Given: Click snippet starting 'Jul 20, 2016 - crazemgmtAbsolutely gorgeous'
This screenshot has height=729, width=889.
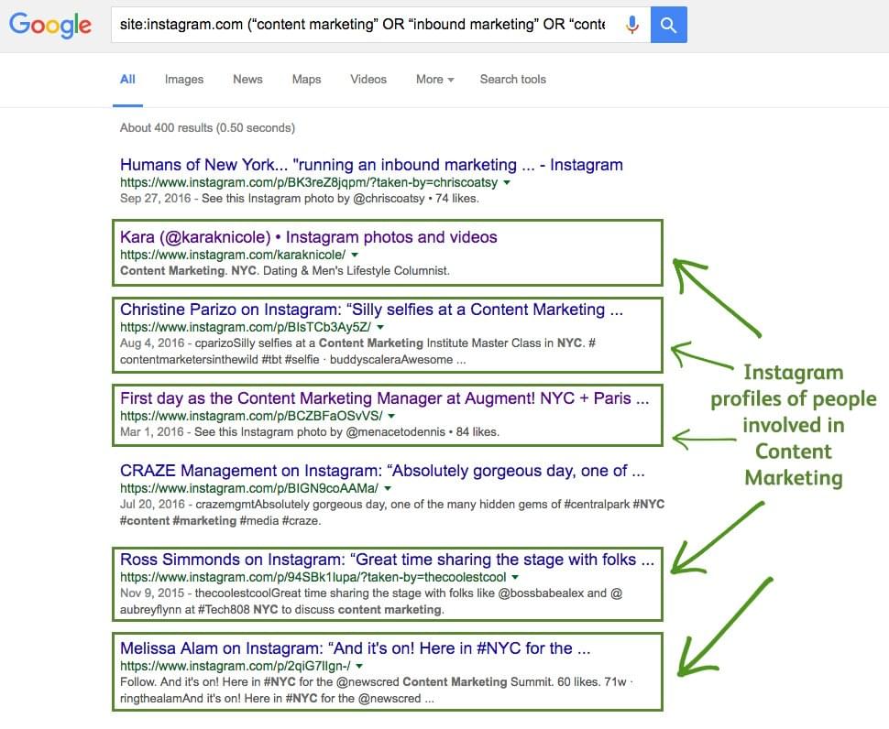Looking at the screenshot, I should pos(391,513).
